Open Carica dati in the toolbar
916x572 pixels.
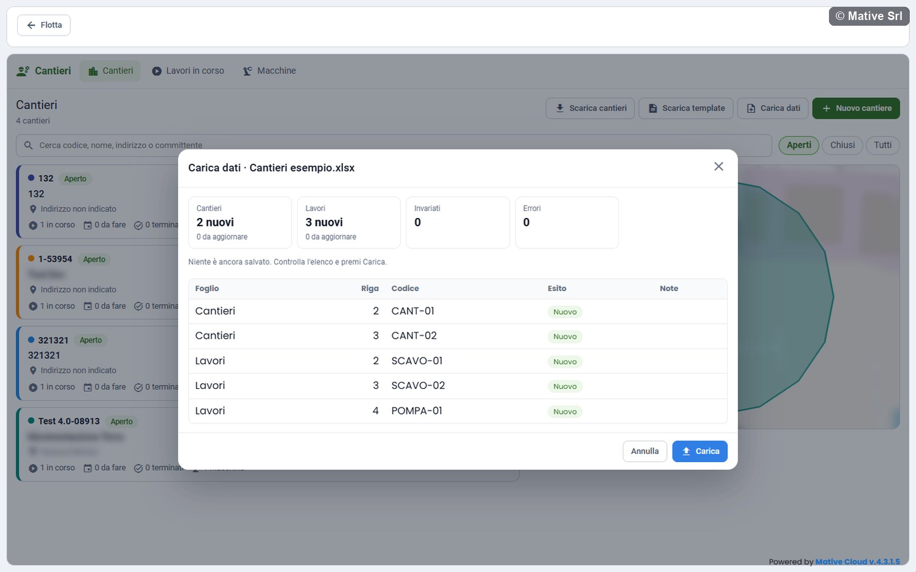coord(773,108)
